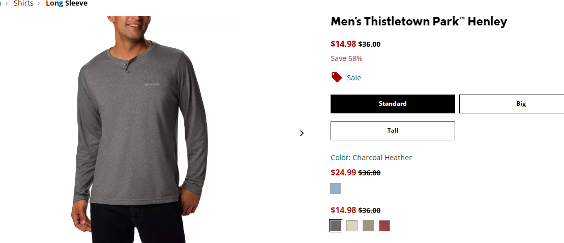This screenshot has height=243, width=564.
Task: Click the Columbia logo on shirt chest
Action: click(152, 84)
